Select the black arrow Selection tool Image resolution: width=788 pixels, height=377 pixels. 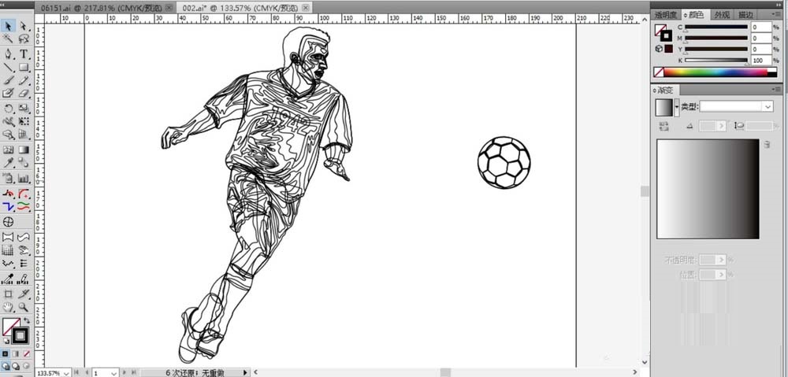tap(8, 25)
